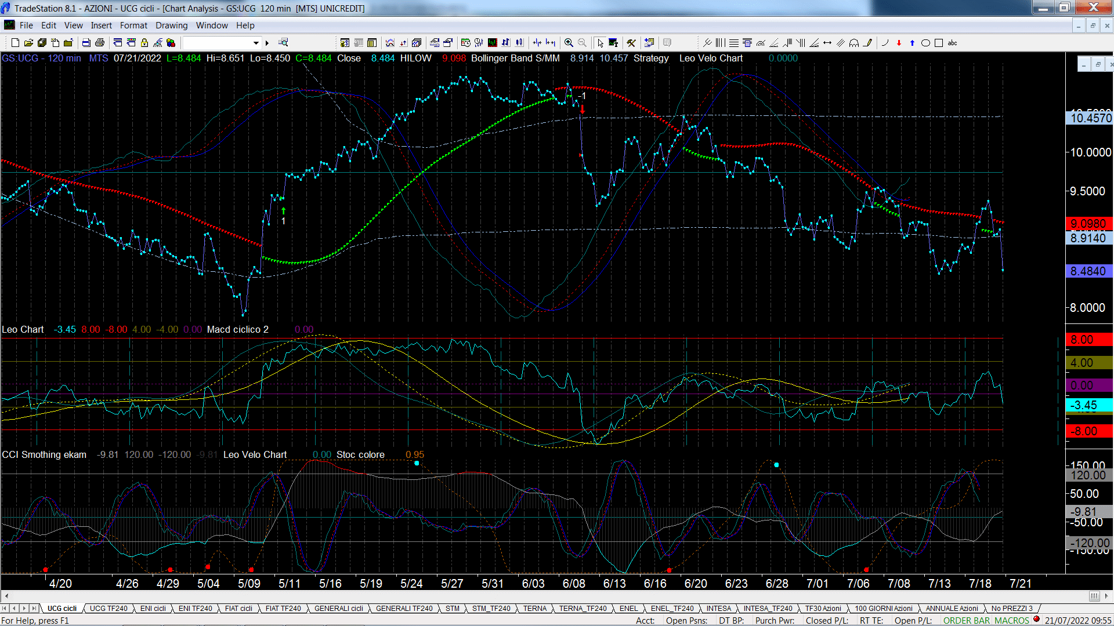Click the horizontal scrollbar right arrow

pyautogui.click(x=1107, y=596)
